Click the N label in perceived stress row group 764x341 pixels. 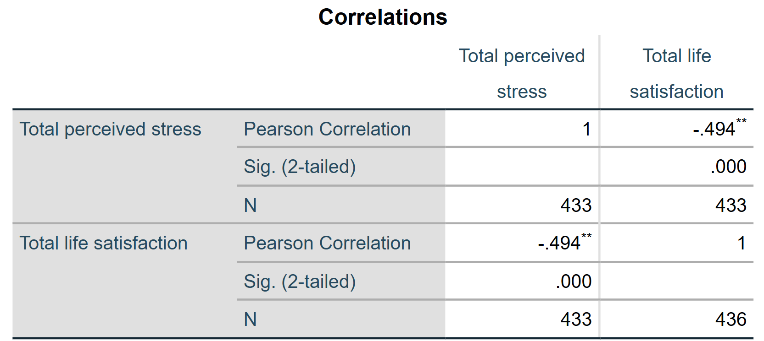coord(250,205)
